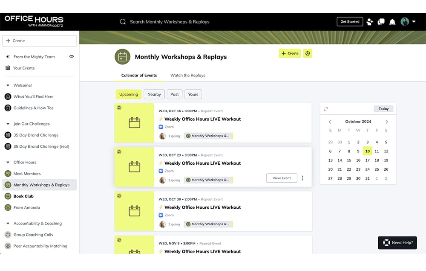Select the Nearby filter

click(154, 94)
